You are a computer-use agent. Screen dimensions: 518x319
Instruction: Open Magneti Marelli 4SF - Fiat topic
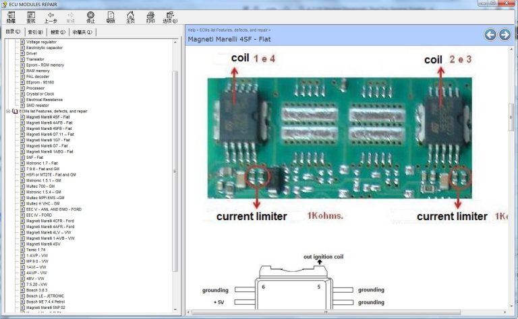(x=48, y=117)
